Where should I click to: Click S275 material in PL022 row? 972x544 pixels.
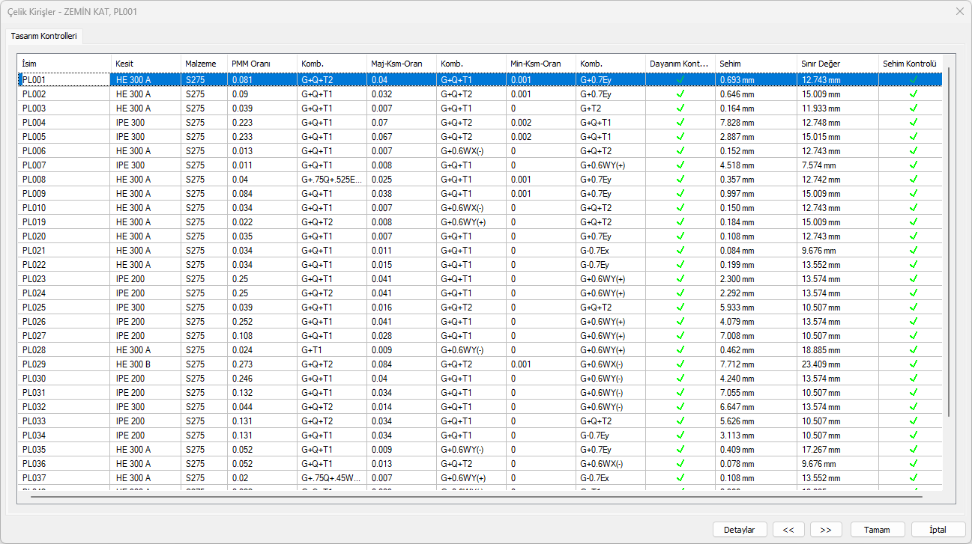[204, 264]
